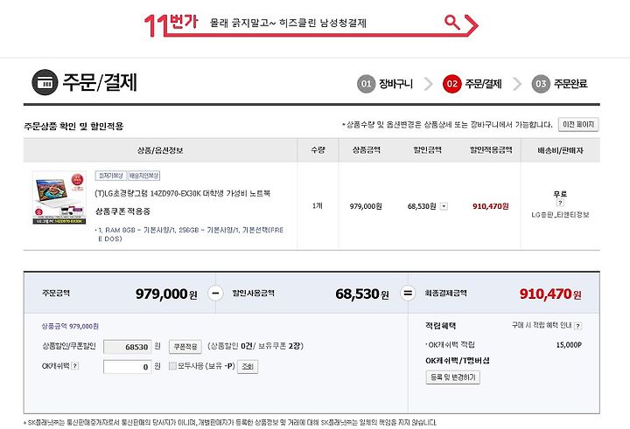Check the 모두사용 checkbox
The width and height of the screenshot is (630, 429).
click(172, 365)
